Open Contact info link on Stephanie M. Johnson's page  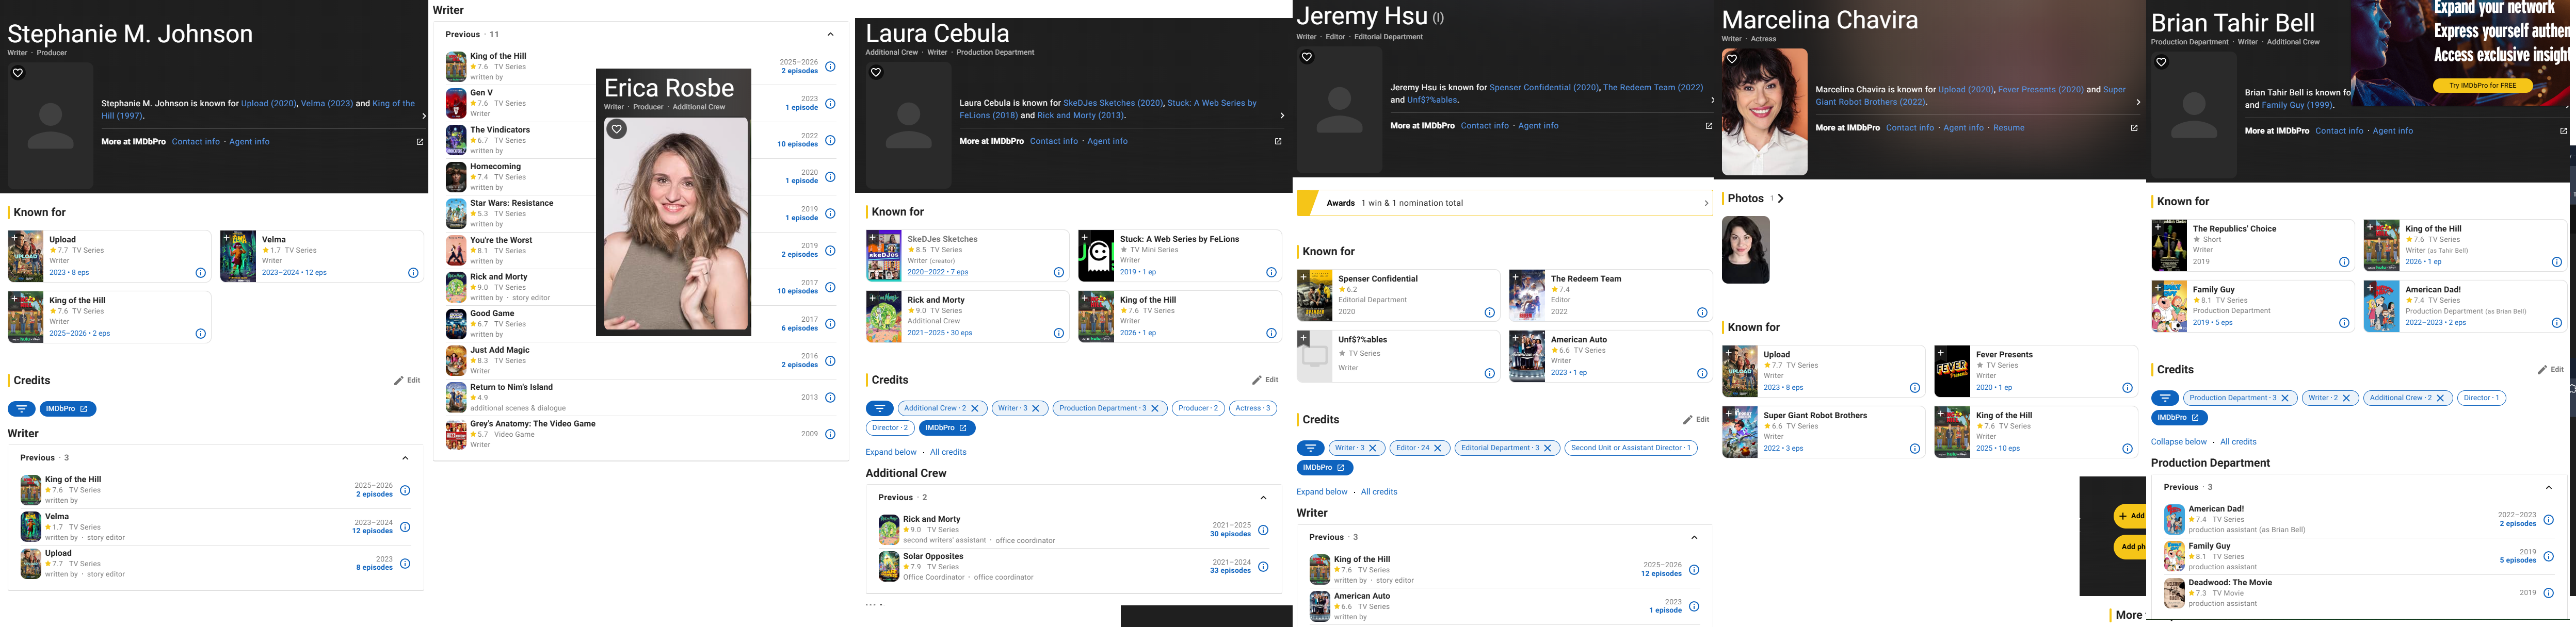196,142
